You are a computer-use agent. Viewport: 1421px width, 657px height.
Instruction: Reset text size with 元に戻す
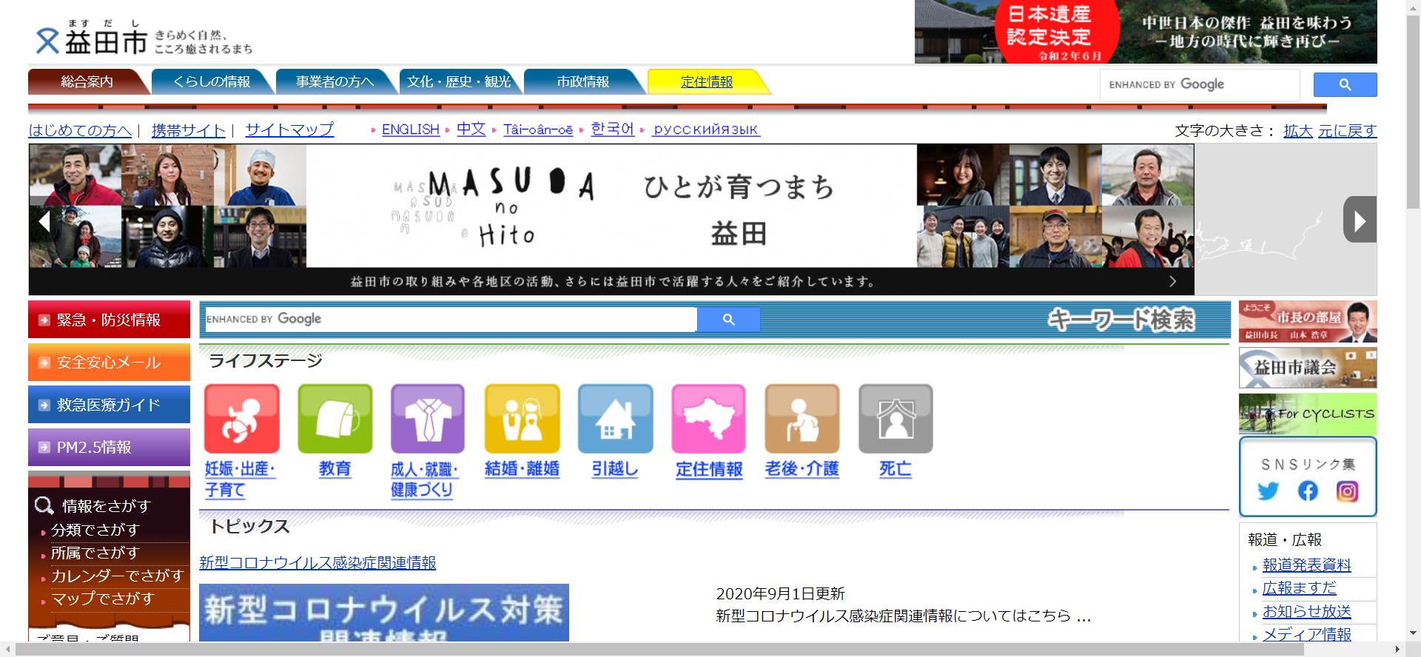1347,131
